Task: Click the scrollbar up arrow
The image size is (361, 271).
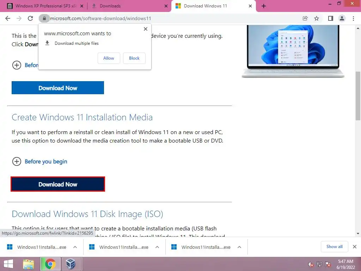Action: pos(358,28)
